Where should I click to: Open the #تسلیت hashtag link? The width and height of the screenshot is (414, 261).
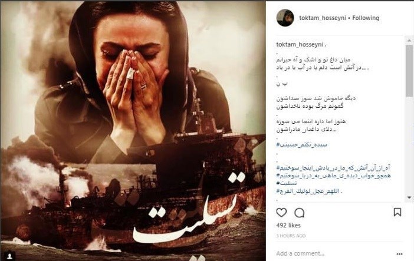pos(287,183)
